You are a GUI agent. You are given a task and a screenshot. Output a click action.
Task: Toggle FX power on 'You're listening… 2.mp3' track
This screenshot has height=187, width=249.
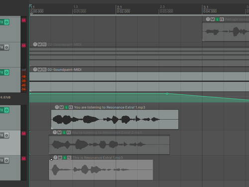point(6,135)
